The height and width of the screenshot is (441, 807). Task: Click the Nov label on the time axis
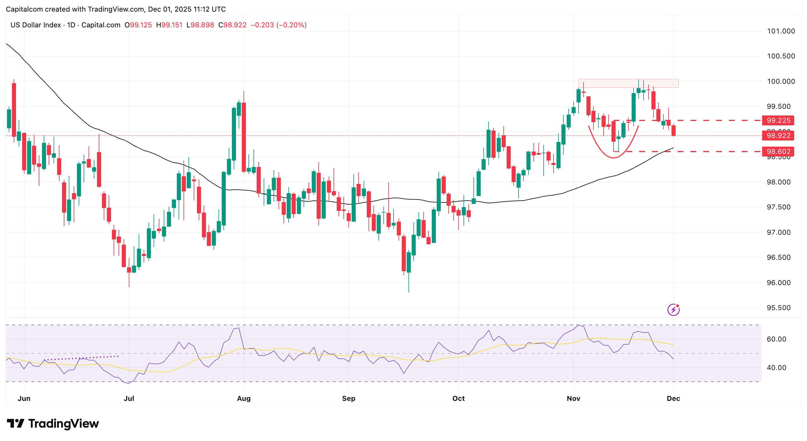[573, 399]
